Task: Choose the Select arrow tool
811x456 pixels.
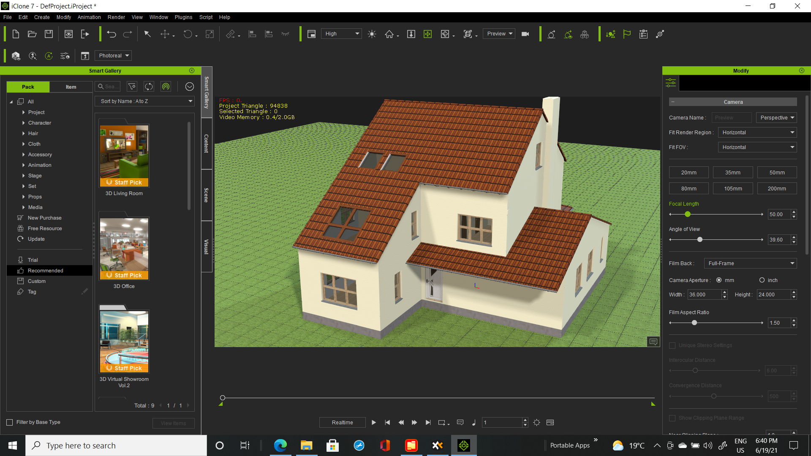Action: 147,34
